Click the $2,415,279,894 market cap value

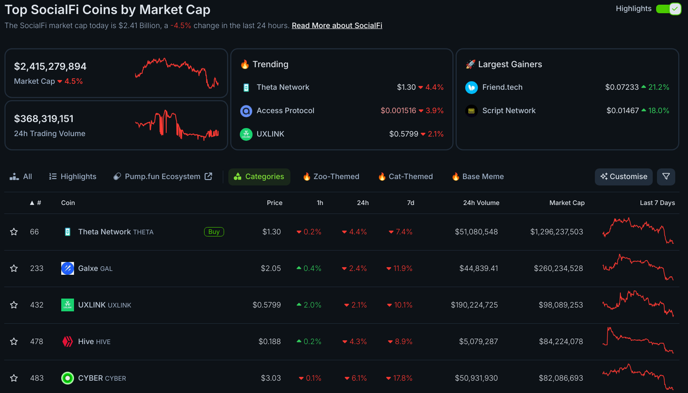[50, 67]
